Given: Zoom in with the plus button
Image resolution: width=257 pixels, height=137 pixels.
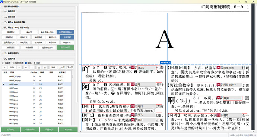Looking at the screenshot, I should (19, 67).
